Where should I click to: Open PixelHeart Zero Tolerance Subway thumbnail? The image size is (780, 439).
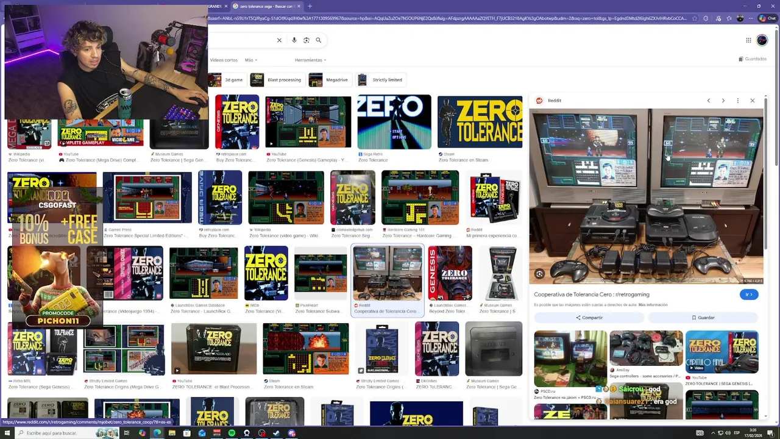(321, 273)
